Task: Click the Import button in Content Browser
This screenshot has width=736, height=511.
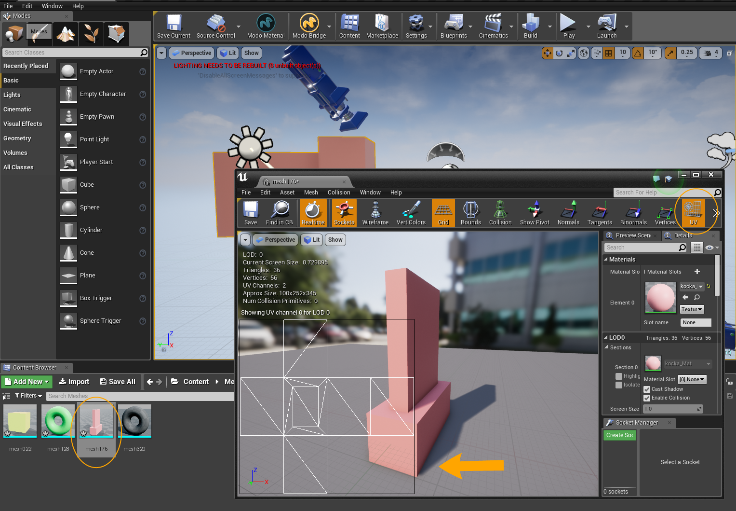Action: click(74, 382)
